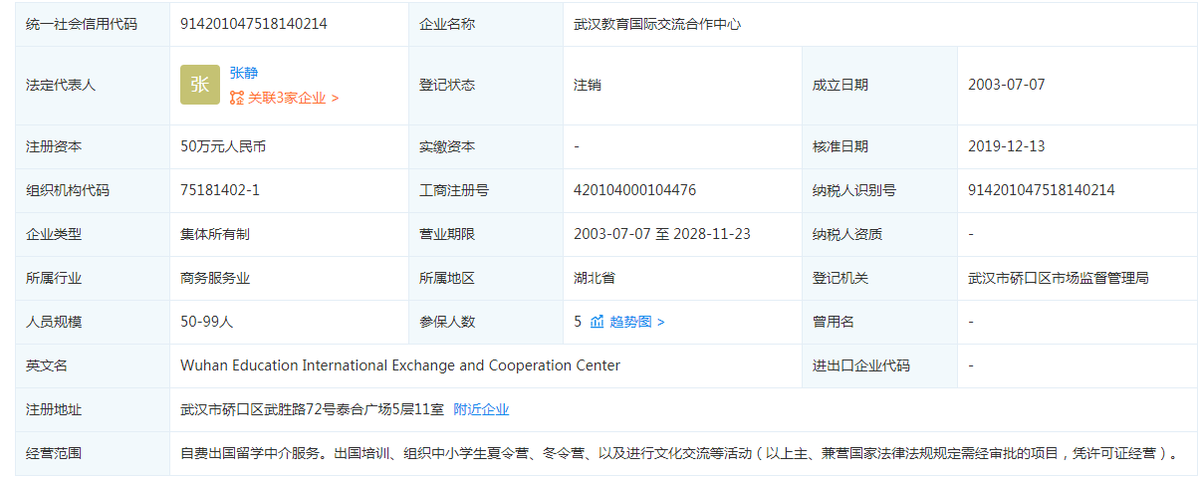This screenshot has width=1199, height=480.
Task: Click the industry value 商务服务业
Action: [x=215, y=278]
